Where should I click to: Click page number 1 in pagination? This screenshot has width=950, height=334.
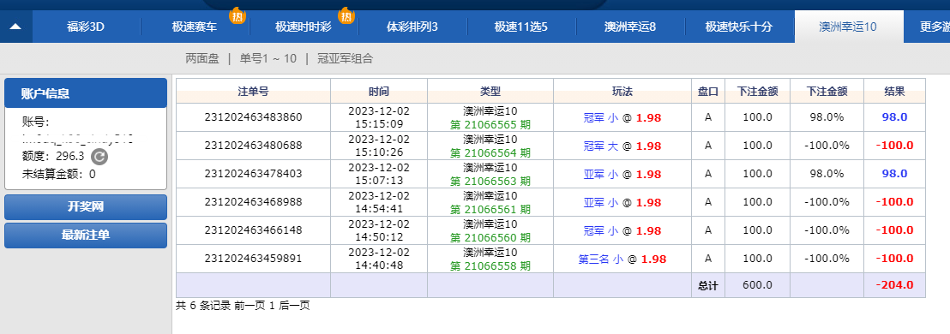(x=272, y=306)
